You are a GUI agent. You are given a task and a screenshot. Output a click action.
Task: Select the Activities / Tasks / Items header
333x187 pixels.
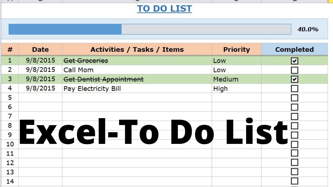point(137,49)
